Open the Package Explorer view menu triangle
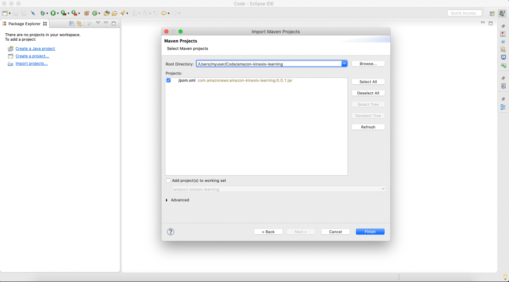Screen dimensions: 509x282 [98, 23]
